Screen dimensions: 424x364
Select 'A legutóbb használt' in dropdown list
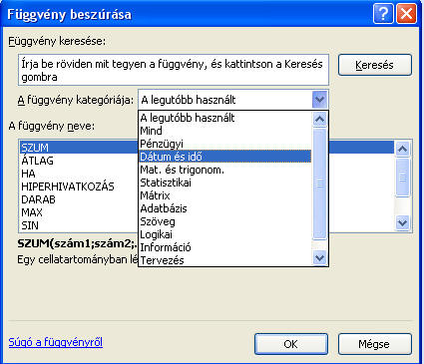(x=224, y=118)
